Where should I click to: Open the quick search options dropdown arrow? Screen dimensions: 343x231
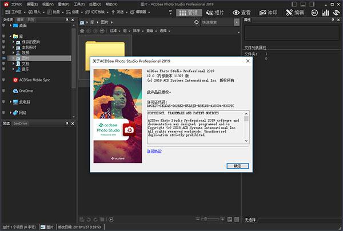point(237,22)
